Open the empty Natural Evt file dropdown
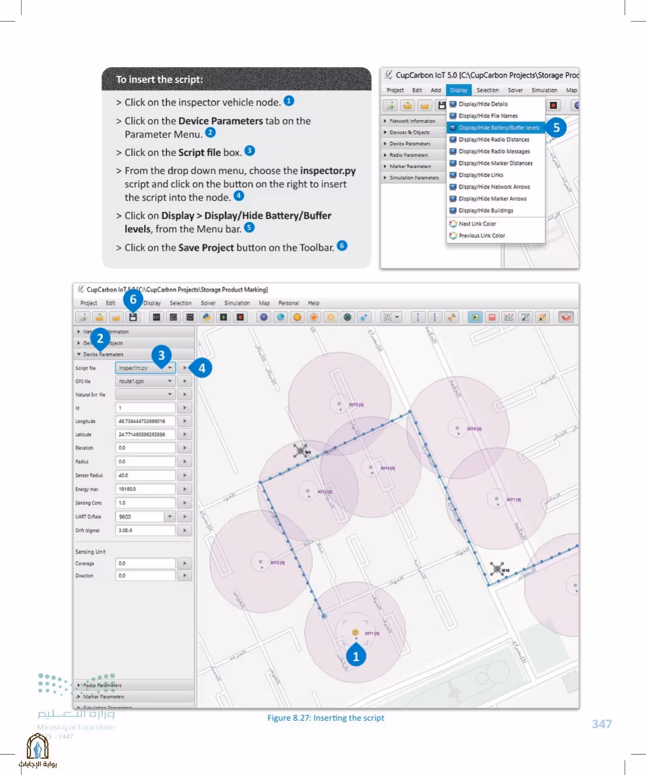 145,395
